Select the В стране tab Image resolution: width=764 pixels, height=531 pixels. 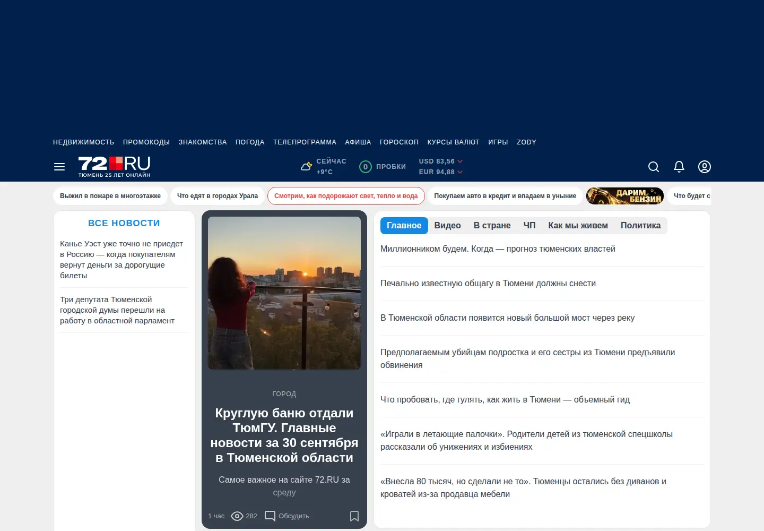(492, 226)
